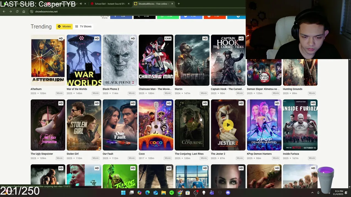The height and width of the screenshot is (197, 351).
Task: Click the War of the Worlds title link
Action: click(x=77, y=89)
